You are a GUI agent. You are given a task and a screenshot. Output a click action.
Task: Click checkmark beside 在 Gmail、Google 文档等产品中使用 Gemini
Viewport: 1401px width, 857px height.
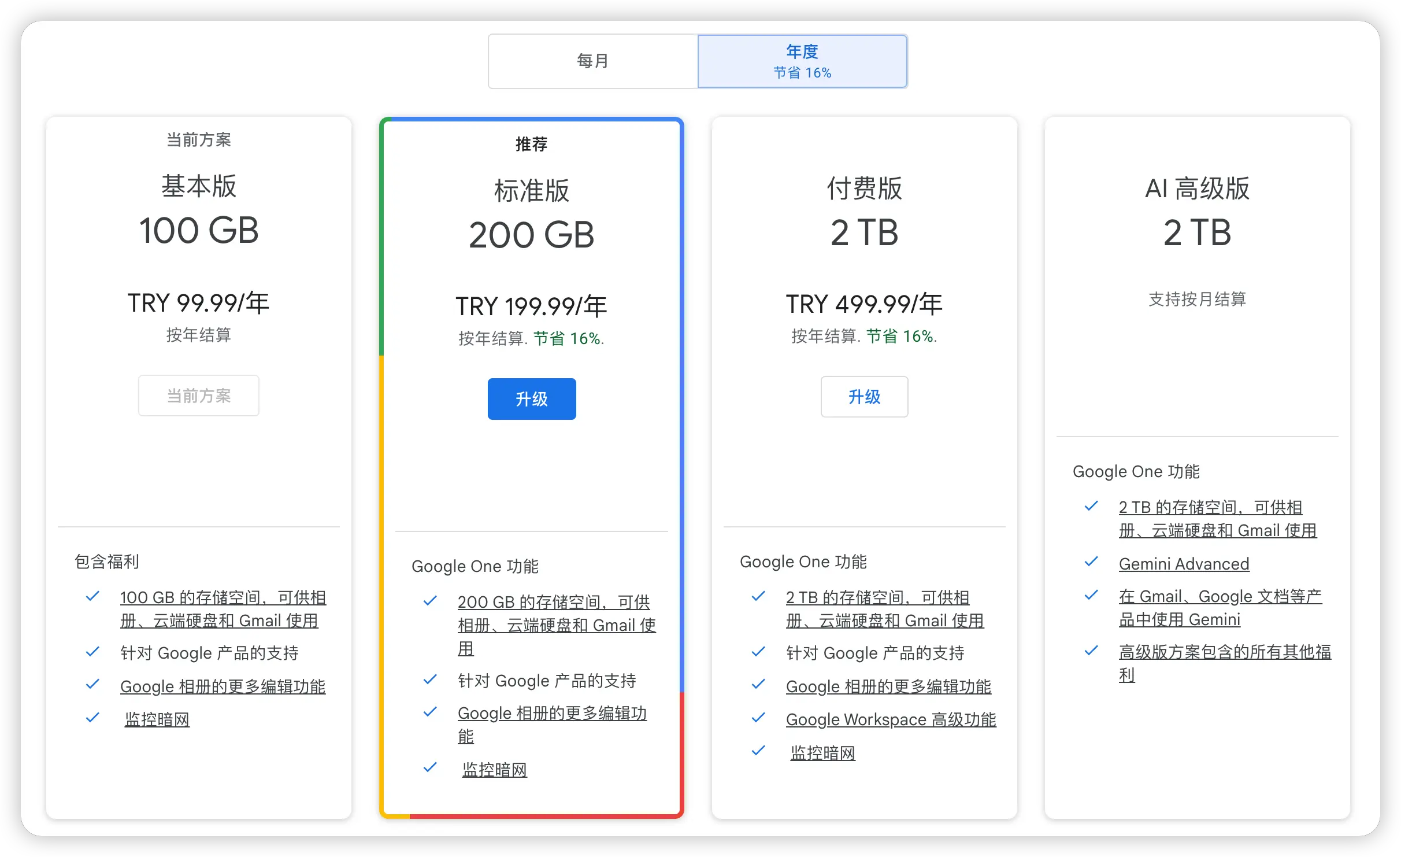coord(1091,595)
